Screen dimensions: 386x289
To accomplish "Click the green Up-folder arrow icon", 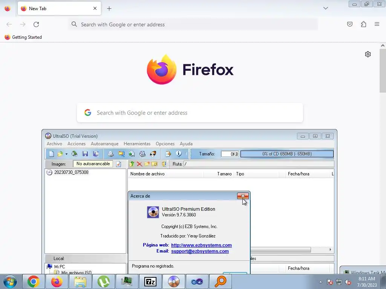I will [x=132, y=164].
